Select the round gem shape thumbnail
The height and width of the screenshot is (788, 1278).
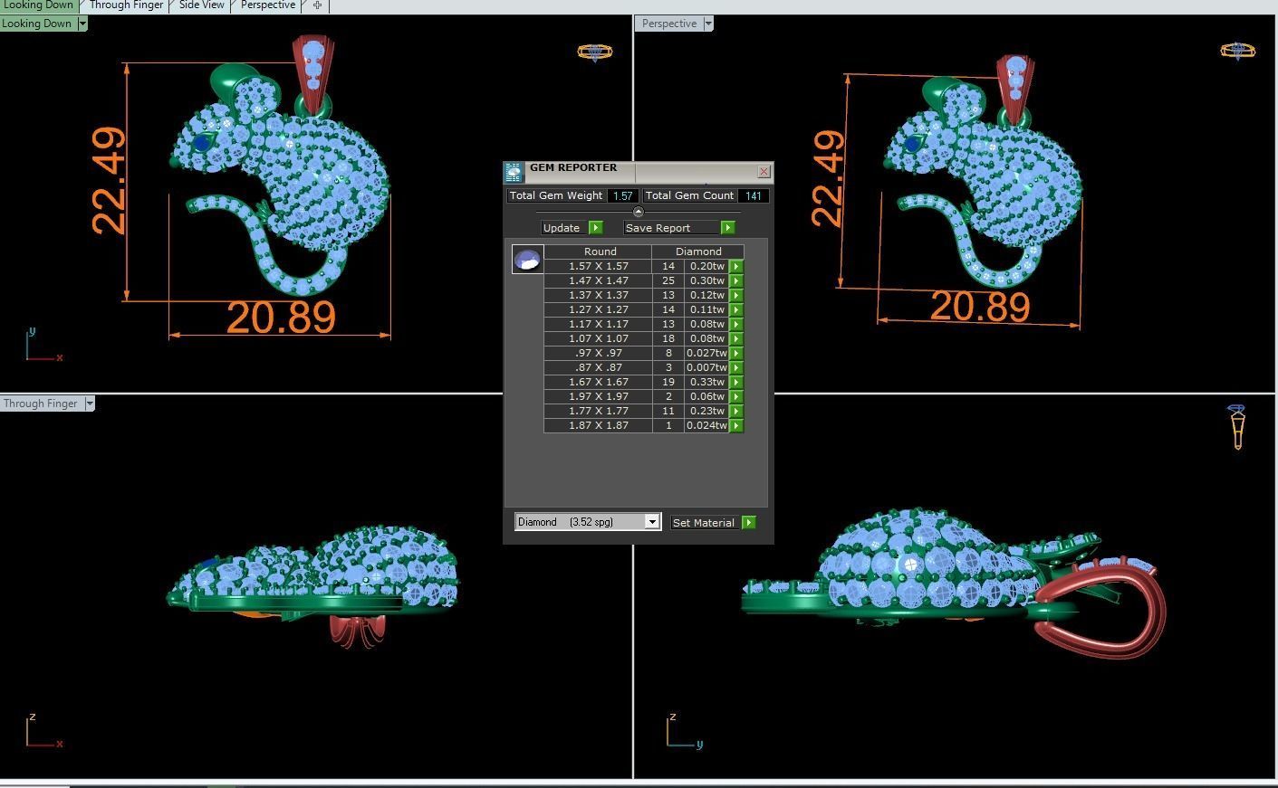coord(527,260)
